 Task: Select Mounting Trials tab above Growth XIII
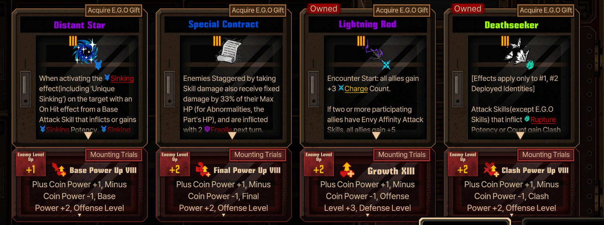tap(402, 155)
